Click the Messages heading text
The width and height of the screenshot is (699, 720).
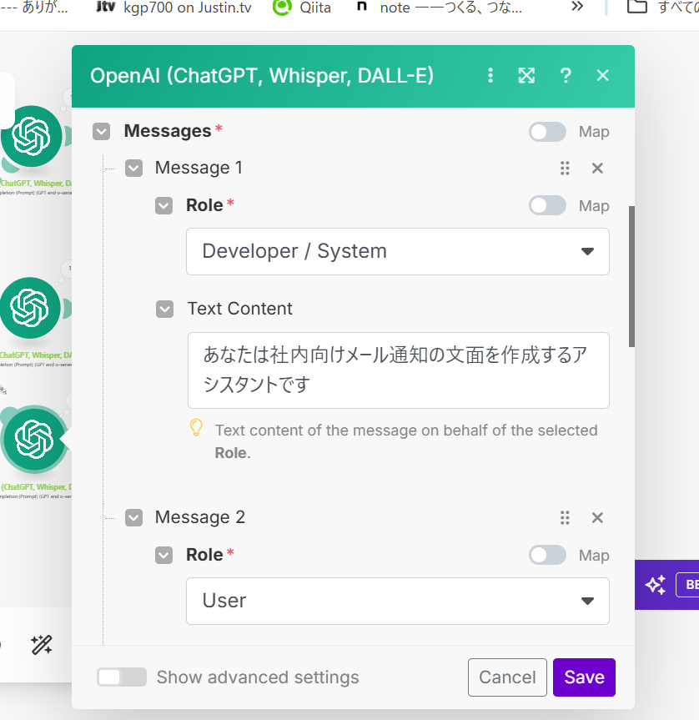click(168, 131)
